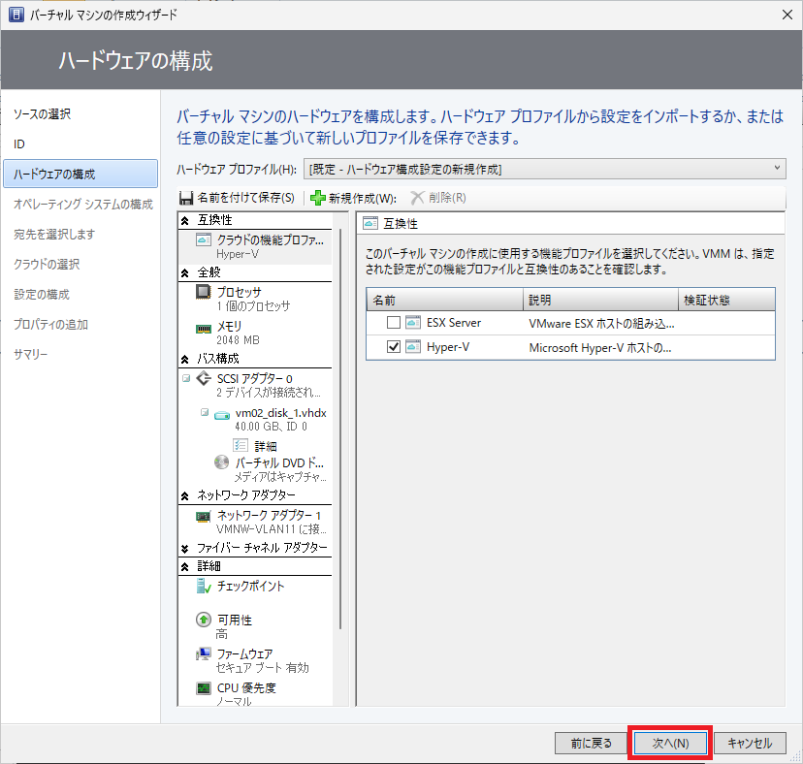Click the SCSI adapter icon
Screen dimensions: 803x764
click(204, 378)
